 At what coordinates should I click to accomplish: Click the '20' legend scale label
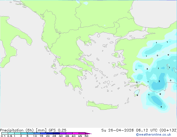(x=48, y=136)
